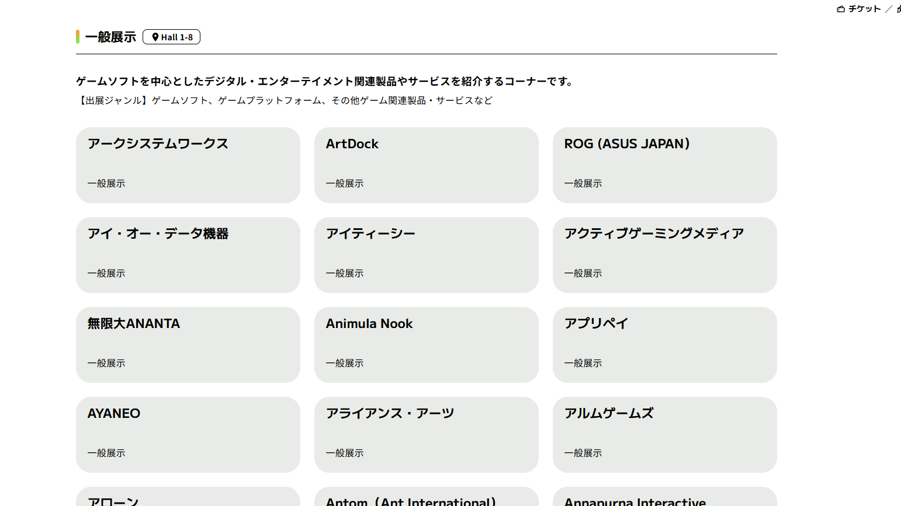View the 無限大ANANTA exhibitor card
The image size is (901, 506).
click(188, 345)
